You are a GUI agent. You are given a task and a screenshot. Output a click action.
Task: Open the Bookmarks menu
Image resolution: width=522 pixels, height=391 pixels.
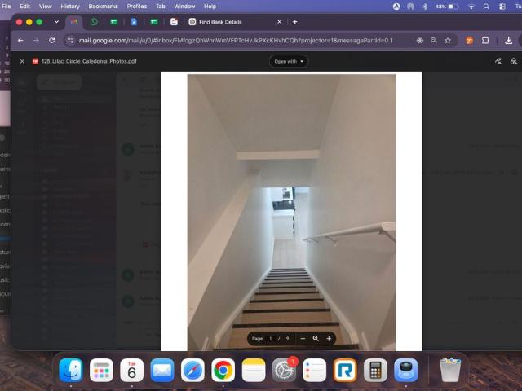coord(104,7)
